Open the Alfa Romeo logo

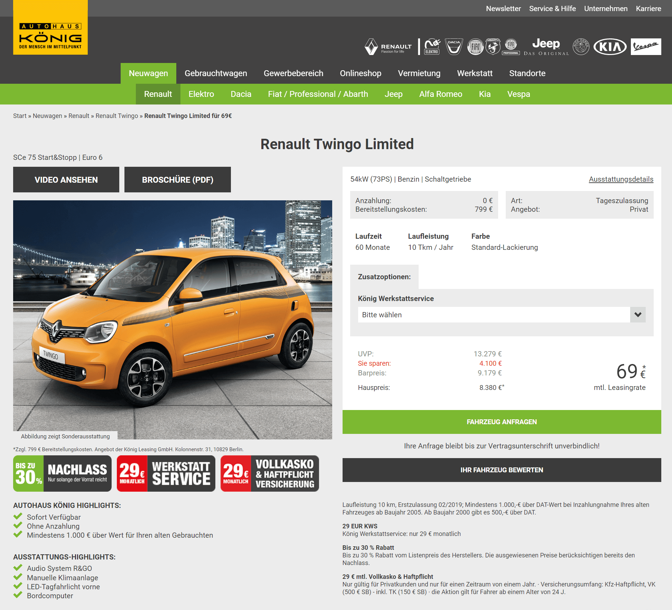coord(581,47)
